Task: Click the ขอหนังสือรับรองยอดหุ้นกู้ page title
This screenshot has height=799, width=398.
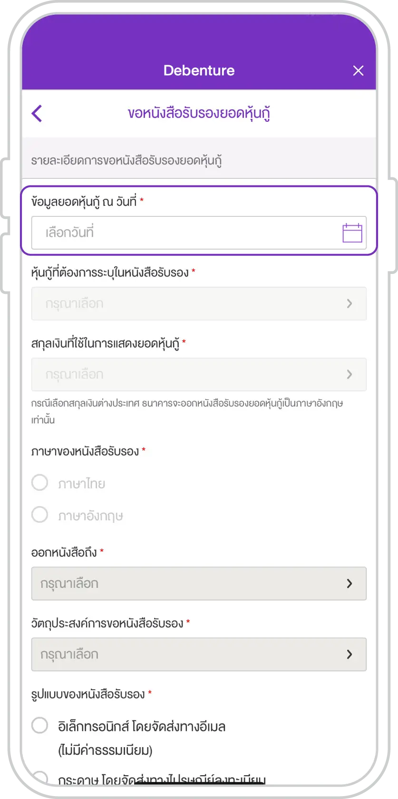Action: click(x=199, y=114)
